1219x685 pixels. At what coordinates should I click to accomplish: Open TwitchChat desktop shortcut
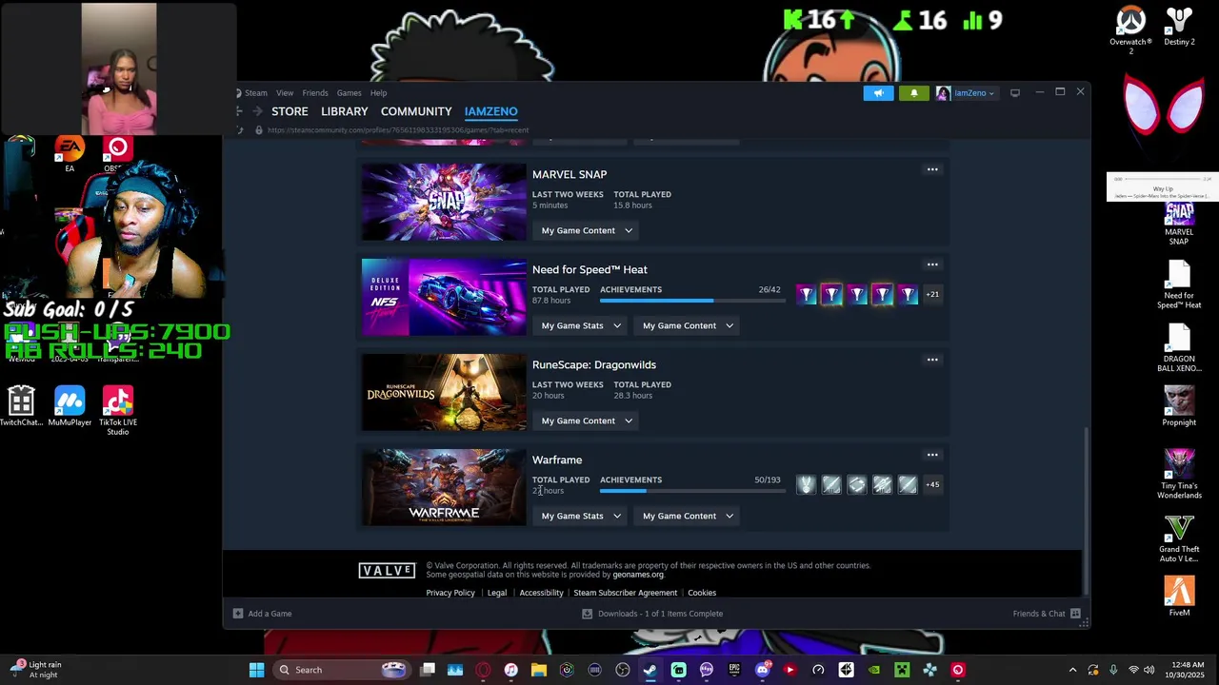(x=21, y=406)
